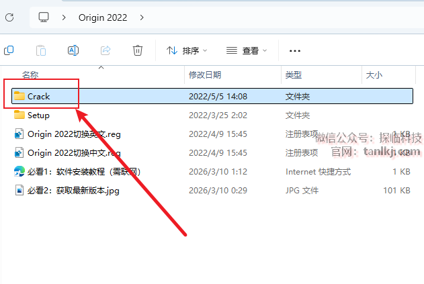
Task: Expand chevron after the monitor icon
Action: pos(64,17)
